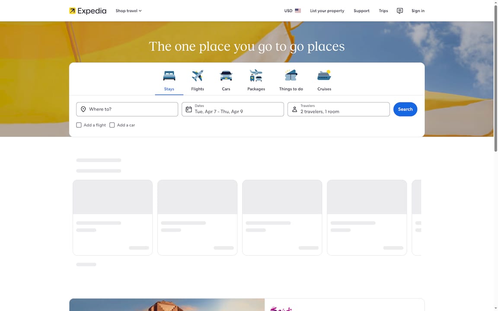Screen dimensions: 498x311
Task: Open the Travelers selector
Action: [x=338, y=109]
